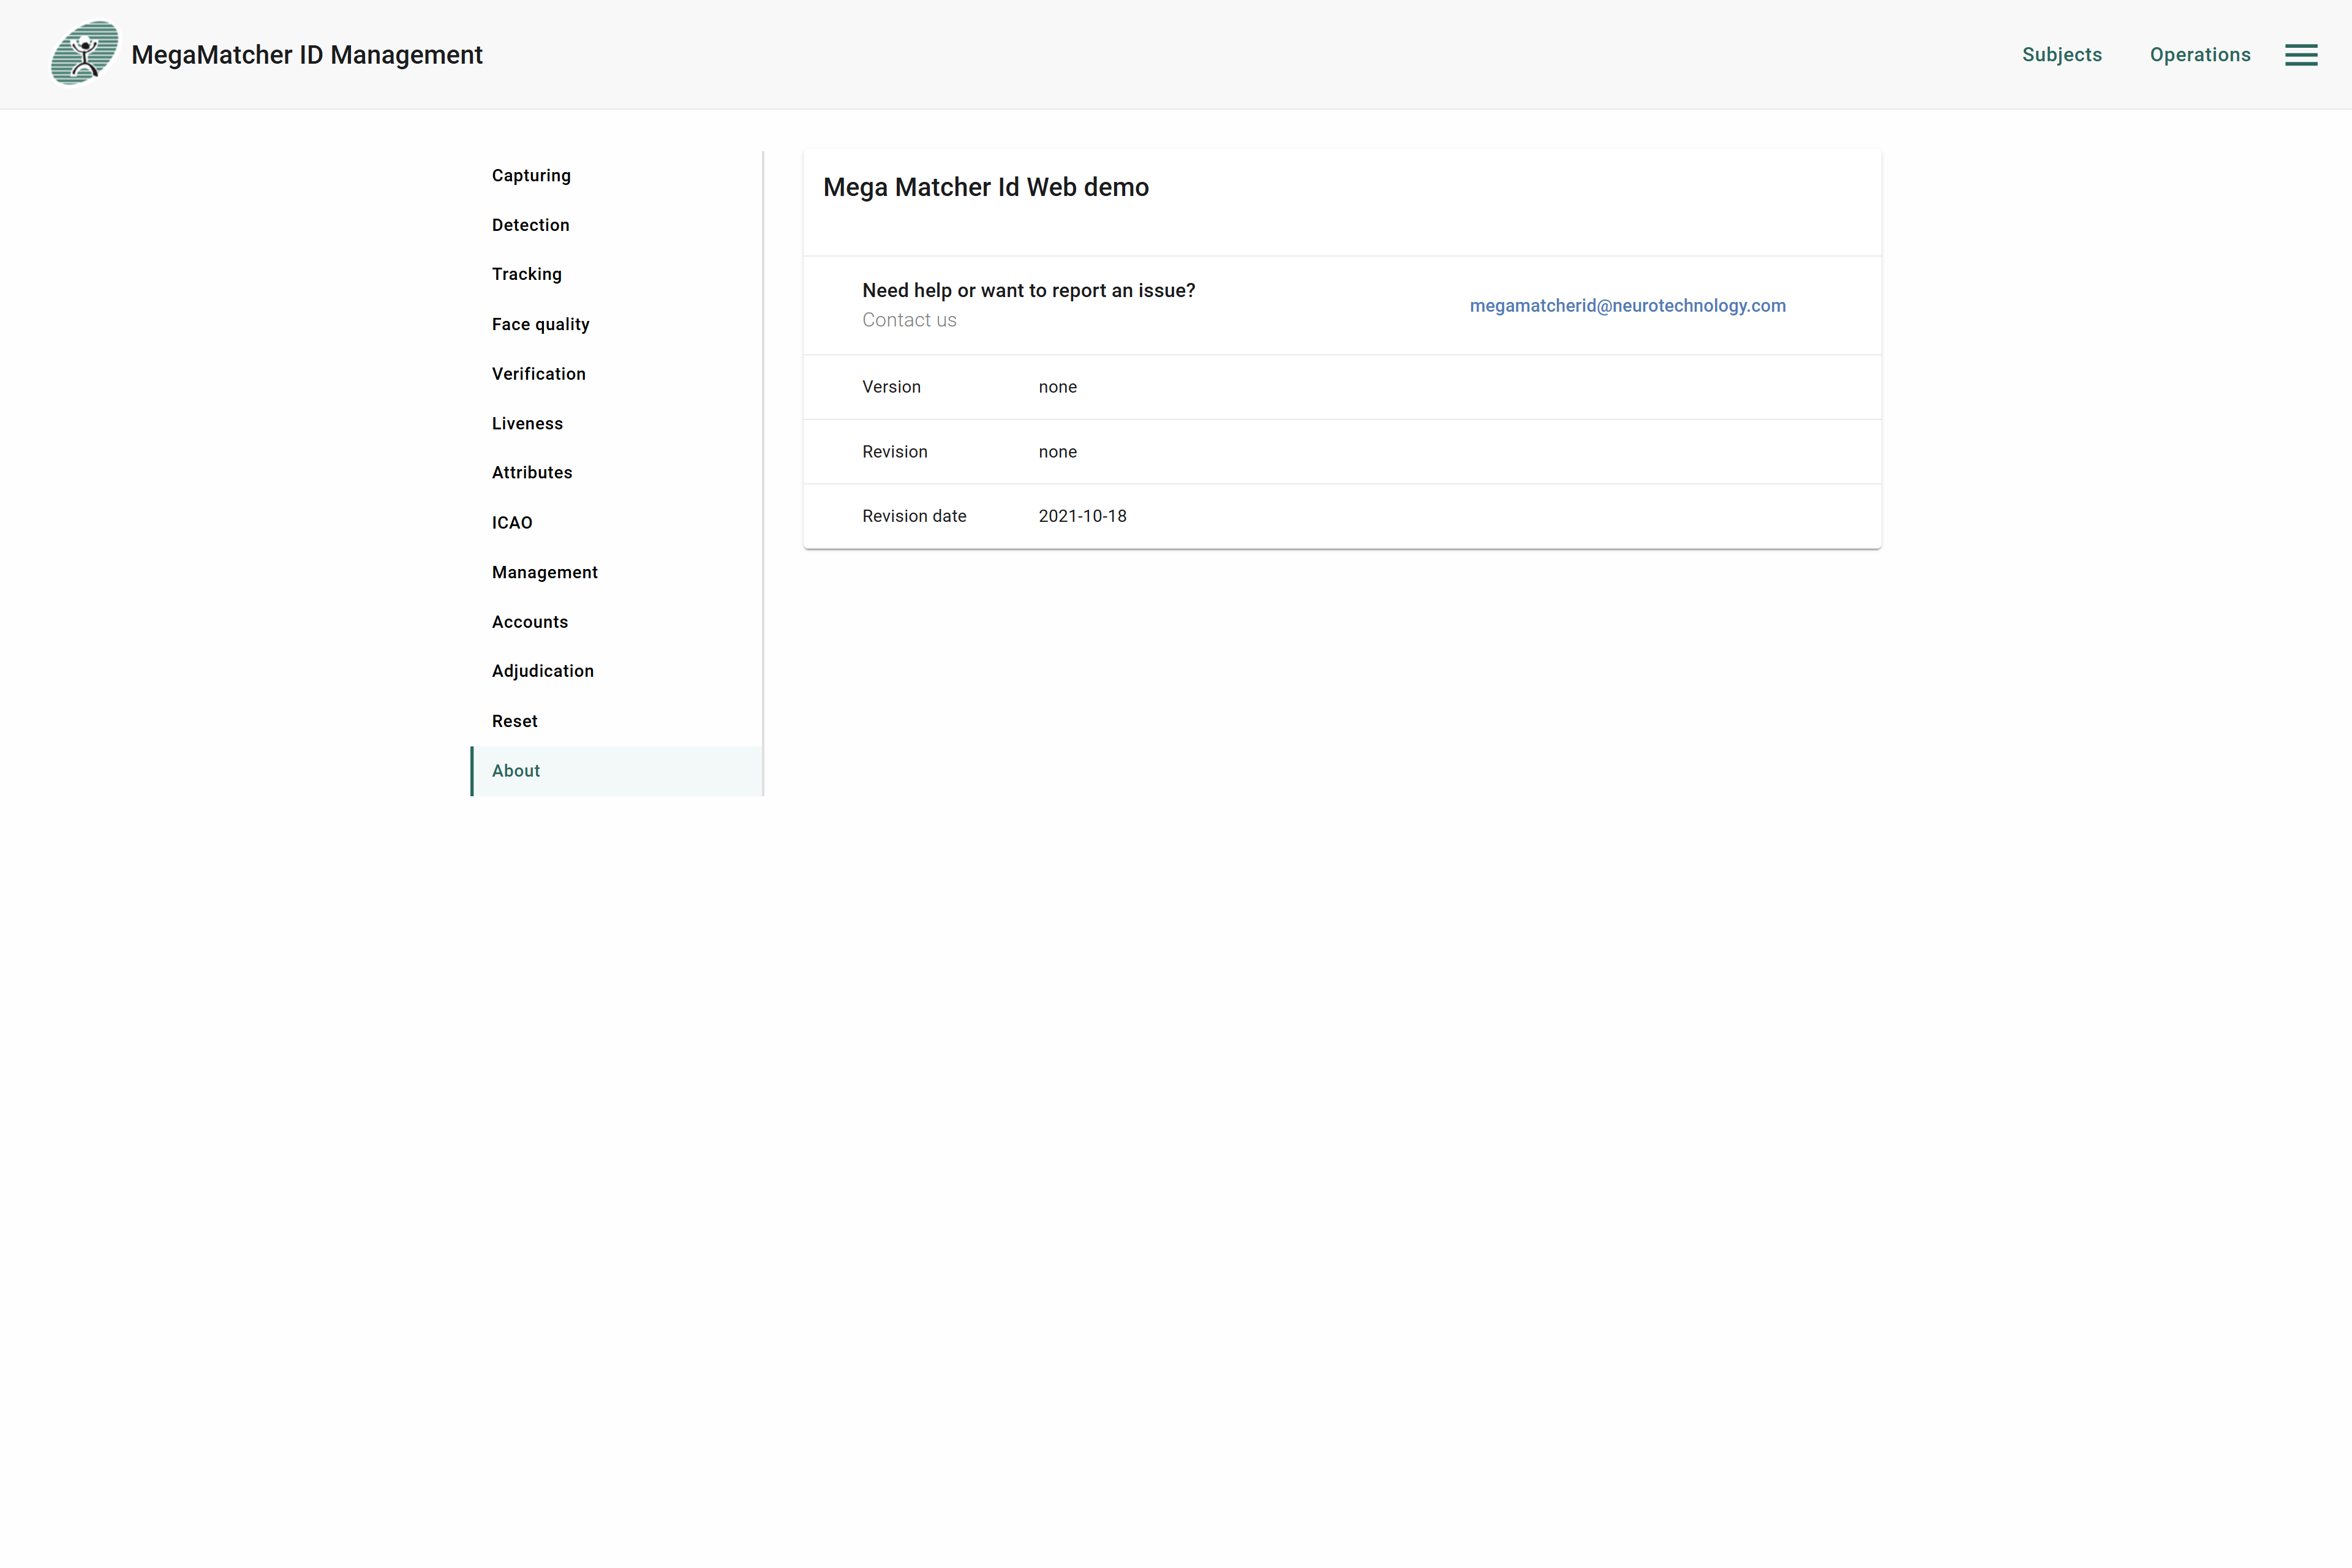The height and width of the screenshot is (1568, 2352).
Task: Click the Mega Matcher Id Web demo heading
Action: (986, 188)
